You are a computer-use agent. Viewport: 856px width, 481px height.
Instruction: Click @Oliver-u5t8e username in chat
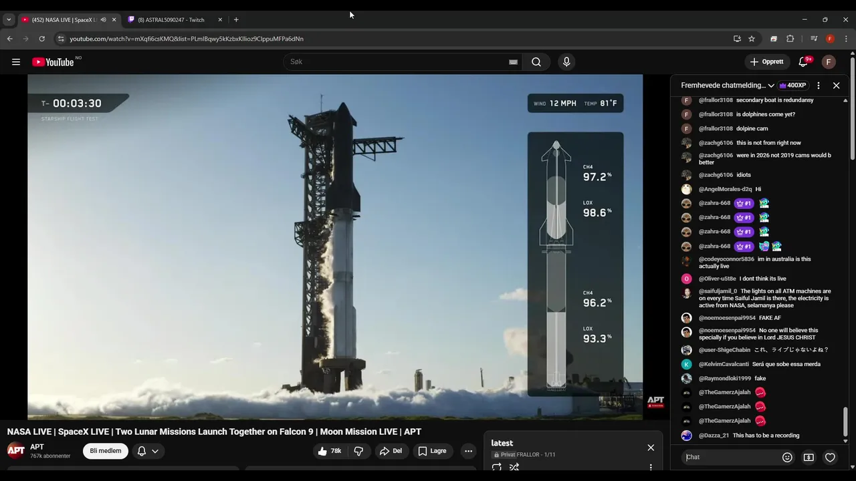718,279
